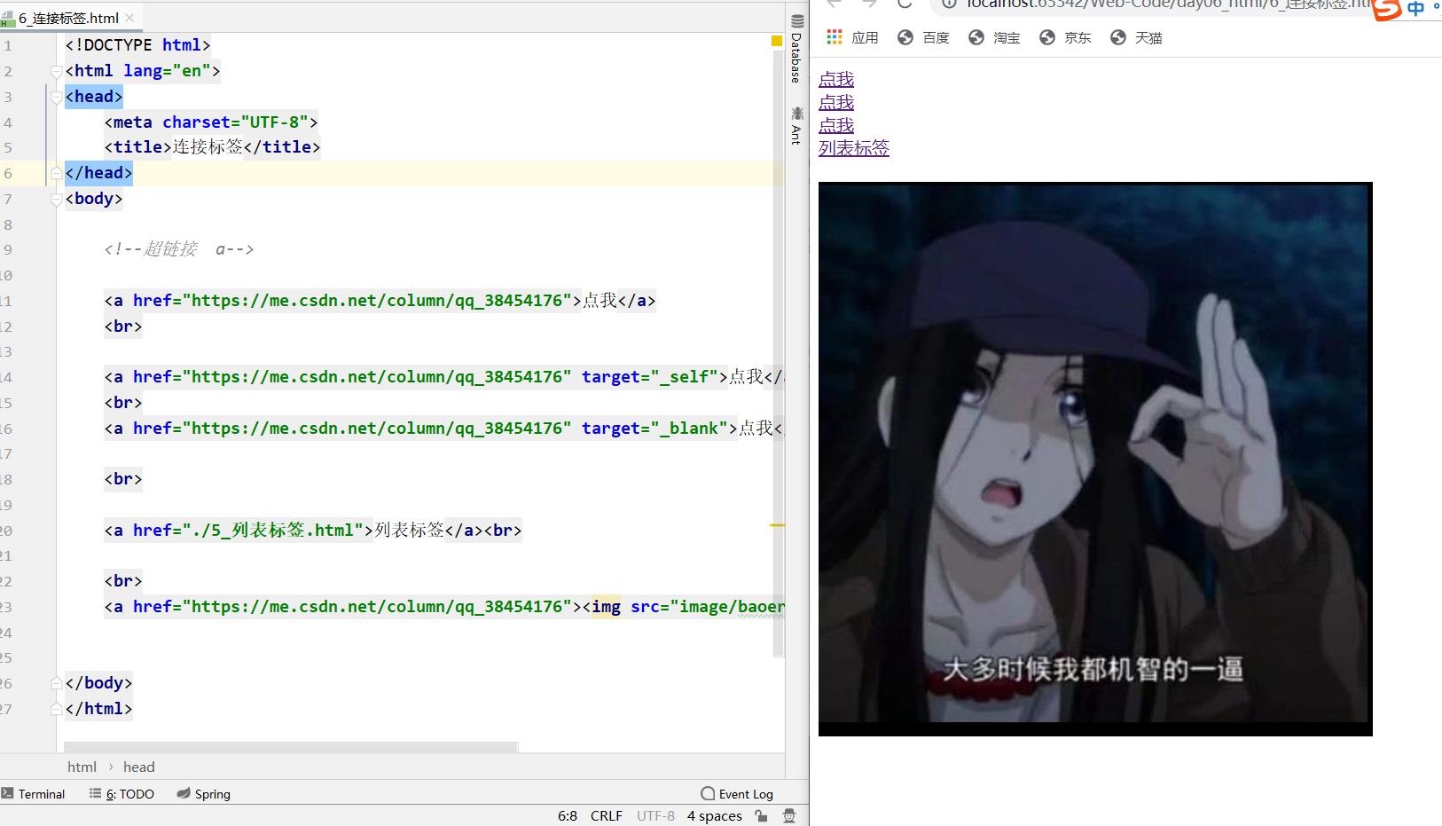Click the first 点我 hyperlink in the browser

(x=835, y=79)
